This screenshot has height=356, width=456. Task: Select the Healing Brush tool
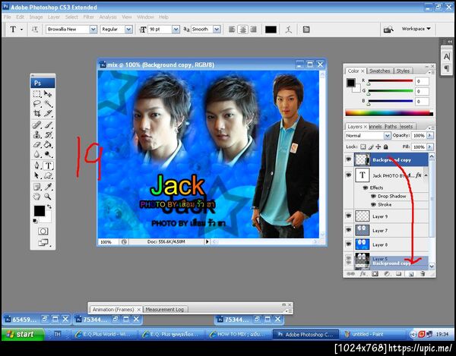point(37,124)
